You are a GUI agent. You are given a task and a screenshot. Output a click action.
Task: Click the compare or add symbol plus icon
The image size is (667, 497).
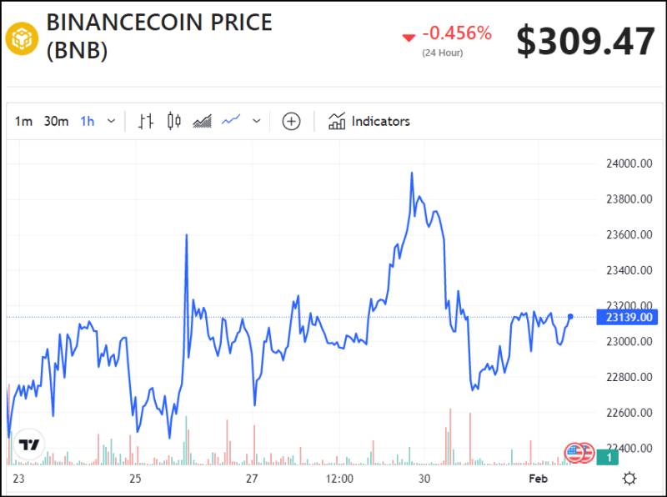pyautogui.click(x=291, y=121)
